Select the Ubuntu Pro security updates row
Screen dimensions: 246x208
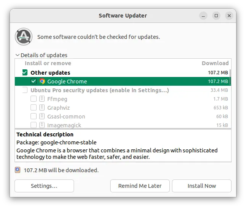tap(100, 90)
